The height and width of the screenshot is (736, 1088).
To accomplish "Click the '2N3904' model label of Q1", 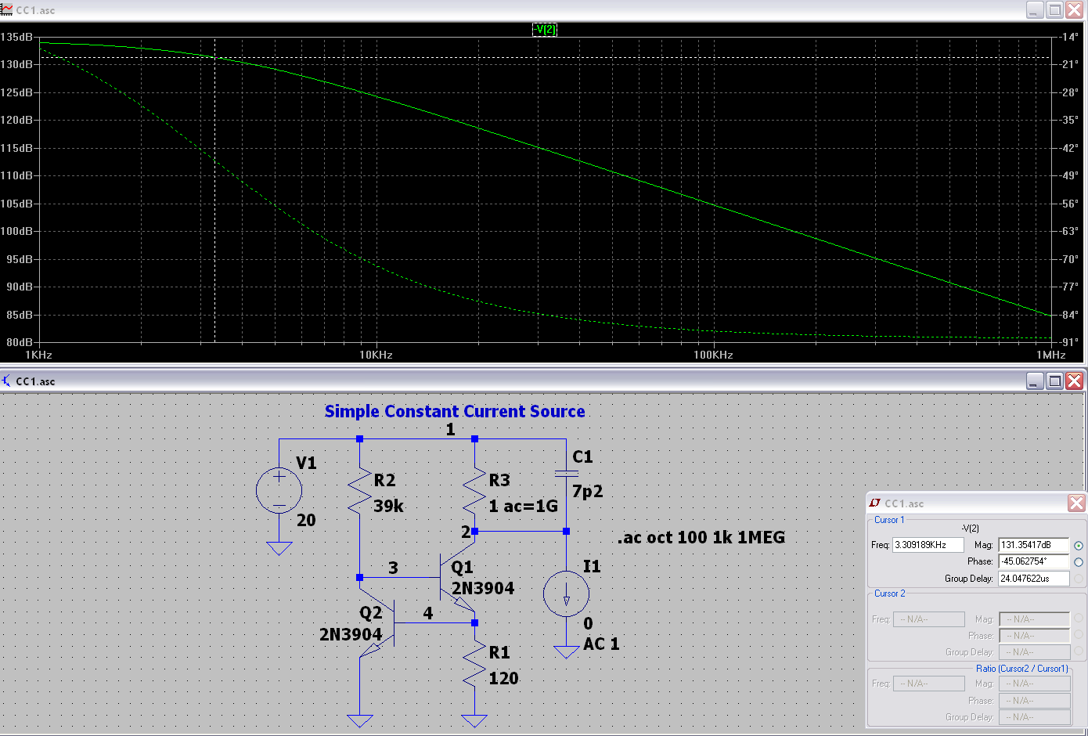I will pos(483,588).
